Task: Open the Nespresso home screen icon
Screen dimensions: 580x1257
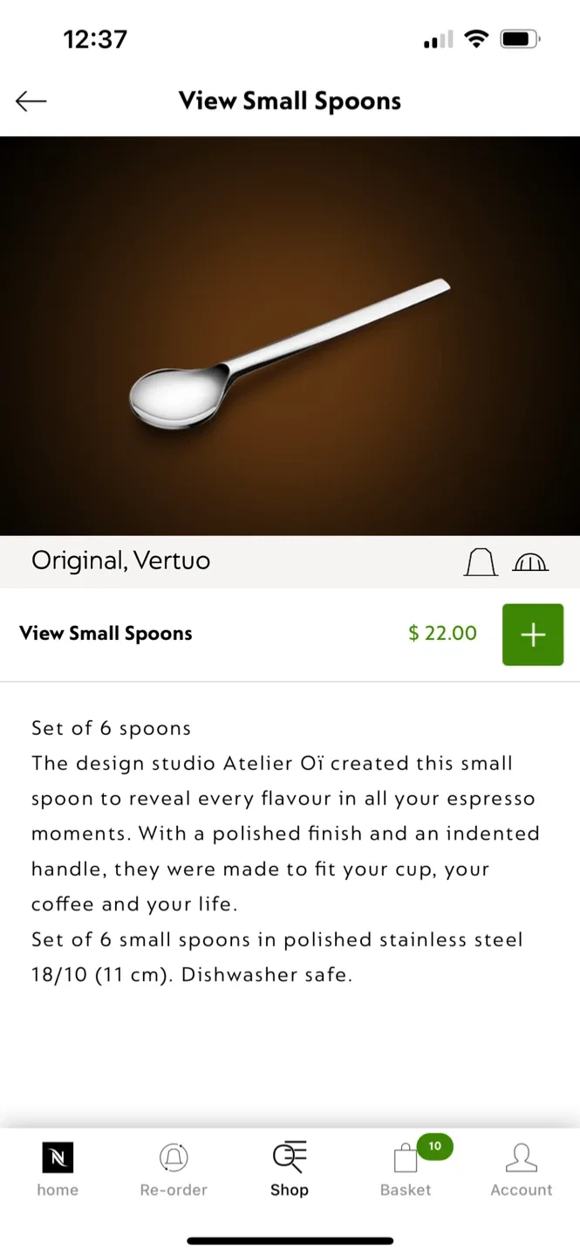Action: point(58,1156)
